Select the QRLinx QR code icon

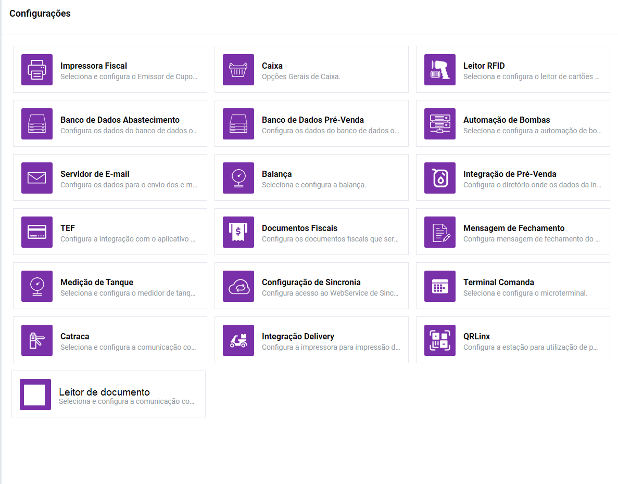(439, 340)
